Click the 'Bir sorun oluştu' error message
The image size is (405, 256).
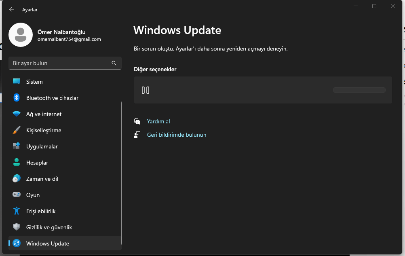(x=211, y=49)
